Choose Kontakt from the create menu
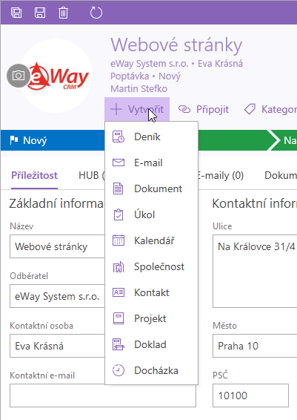The image size is (297, 420). click(151, 293)
